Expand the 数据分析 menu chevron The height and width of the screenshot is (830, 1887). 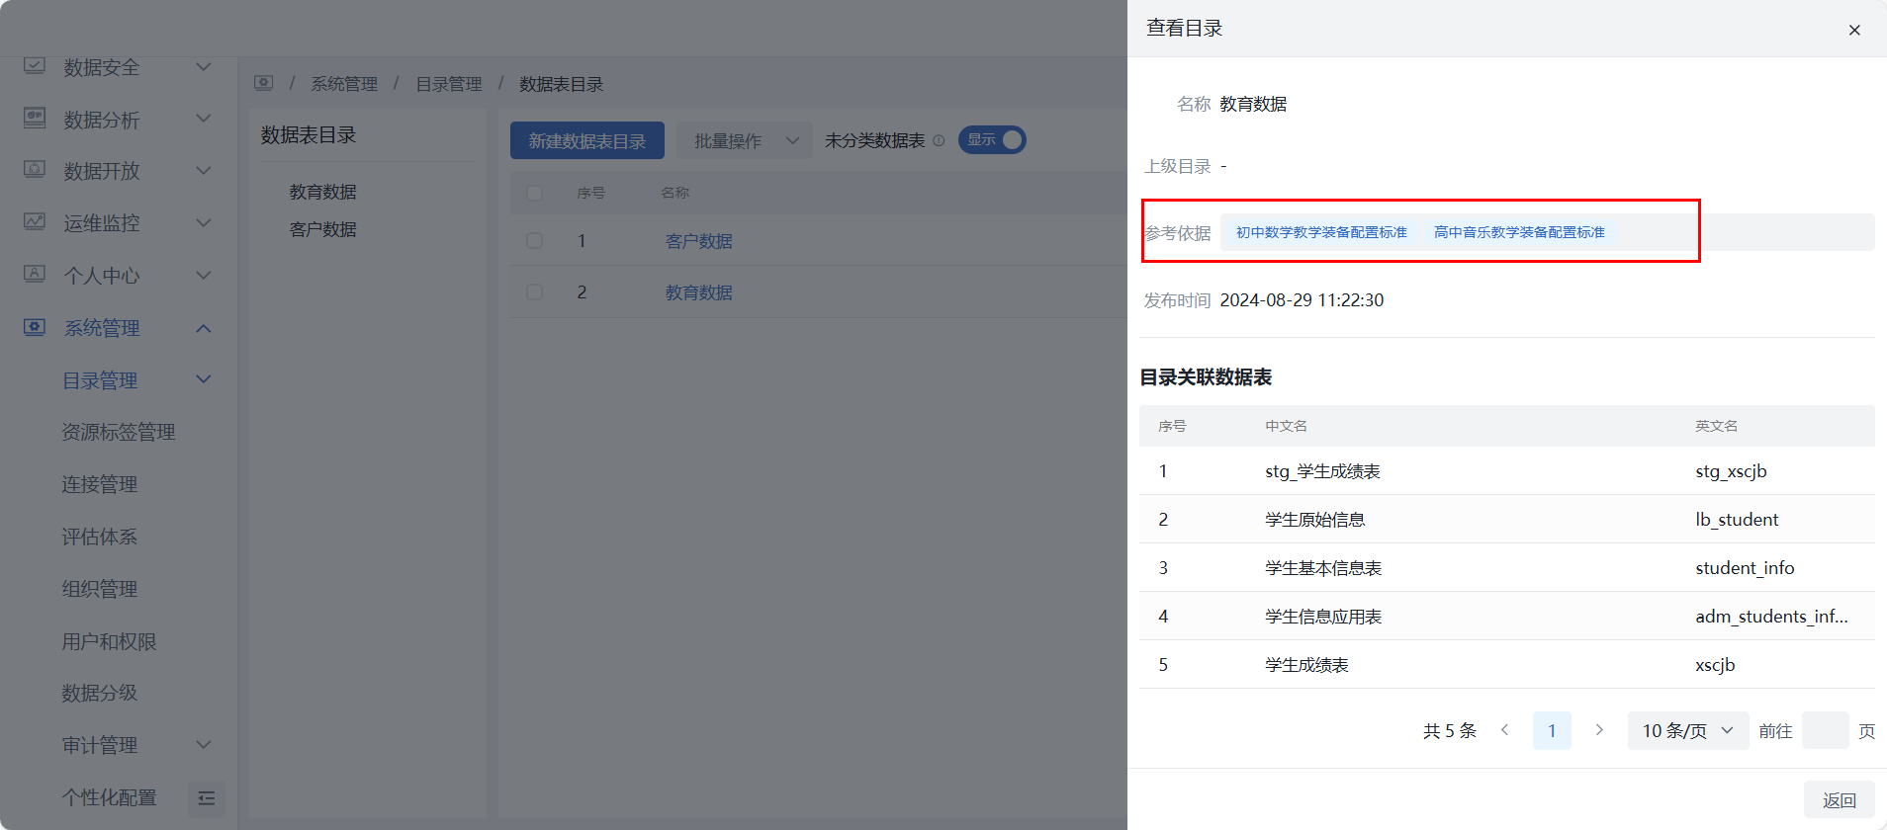[204, 119]
